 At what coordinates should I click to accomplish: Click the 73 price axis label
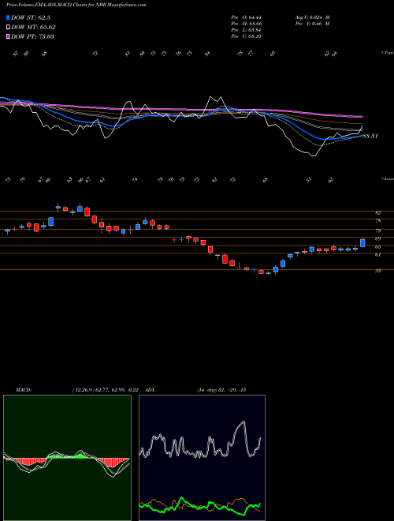pyautogui.click(x=377, y=231)
